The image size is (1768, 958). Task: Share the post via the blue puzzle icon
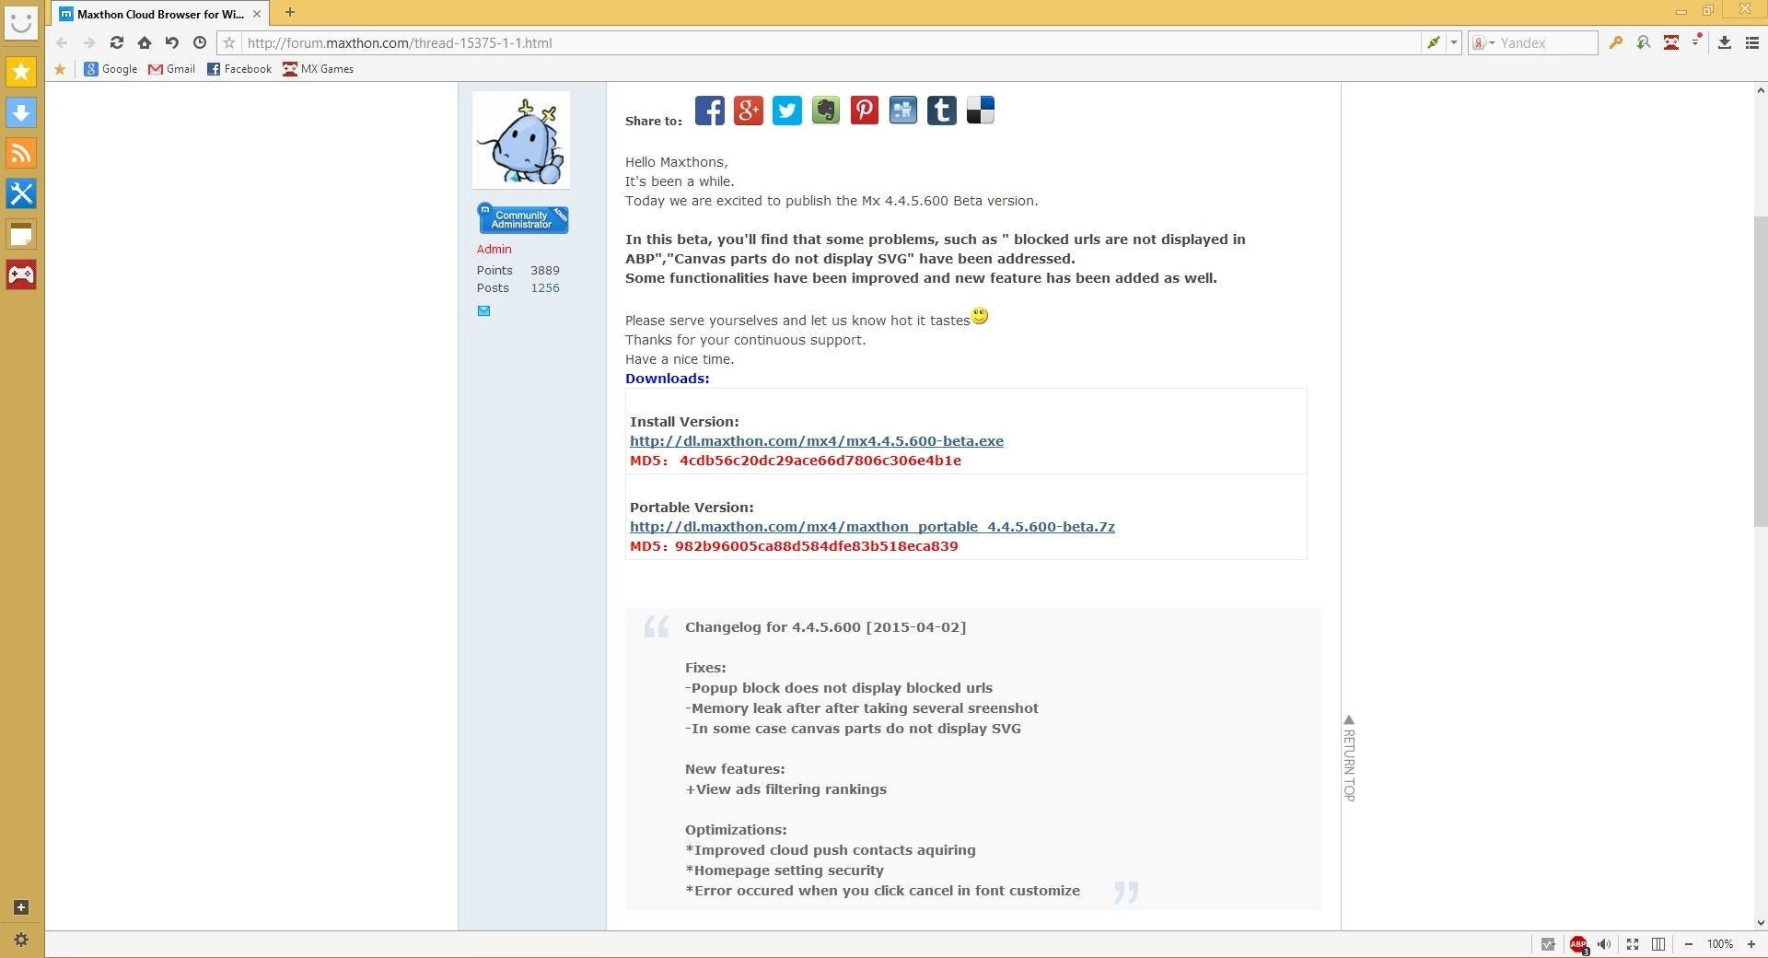click(903, 111)
